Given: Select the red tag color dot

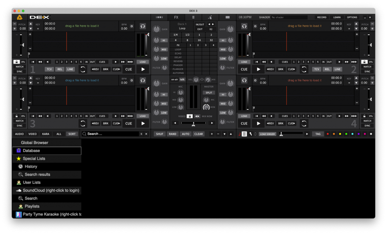Looking at the screenshot, I should (x=328, y=134).
